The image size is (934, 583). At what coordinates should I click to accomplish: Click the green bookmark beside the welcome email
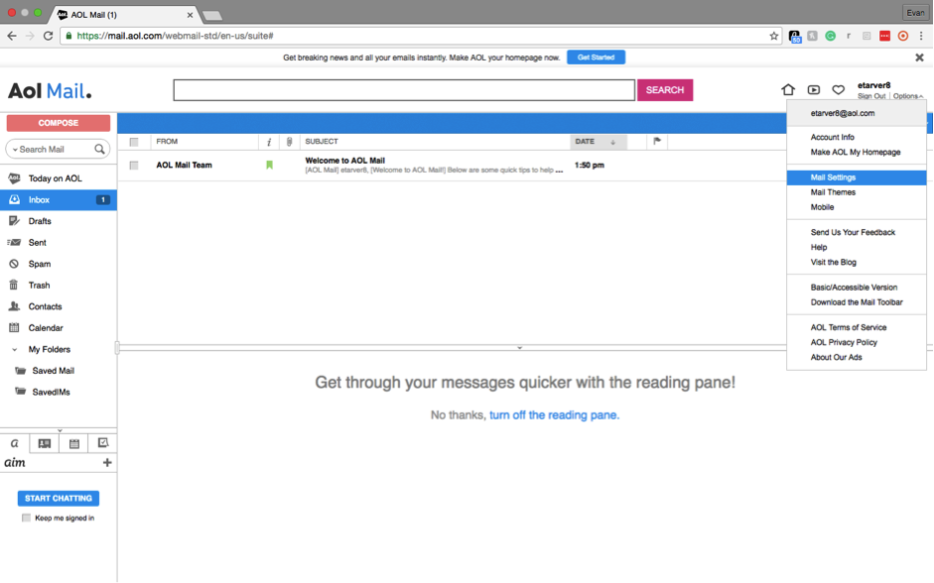pos(269,165)
